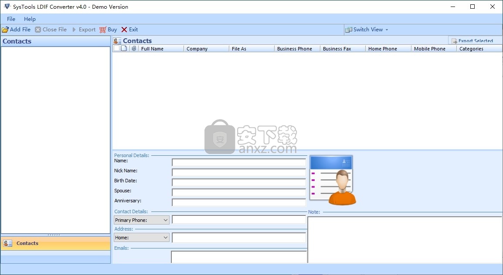Click into the Nick Name input field
This screenshot has width=503, height=275.
(239, 172)
